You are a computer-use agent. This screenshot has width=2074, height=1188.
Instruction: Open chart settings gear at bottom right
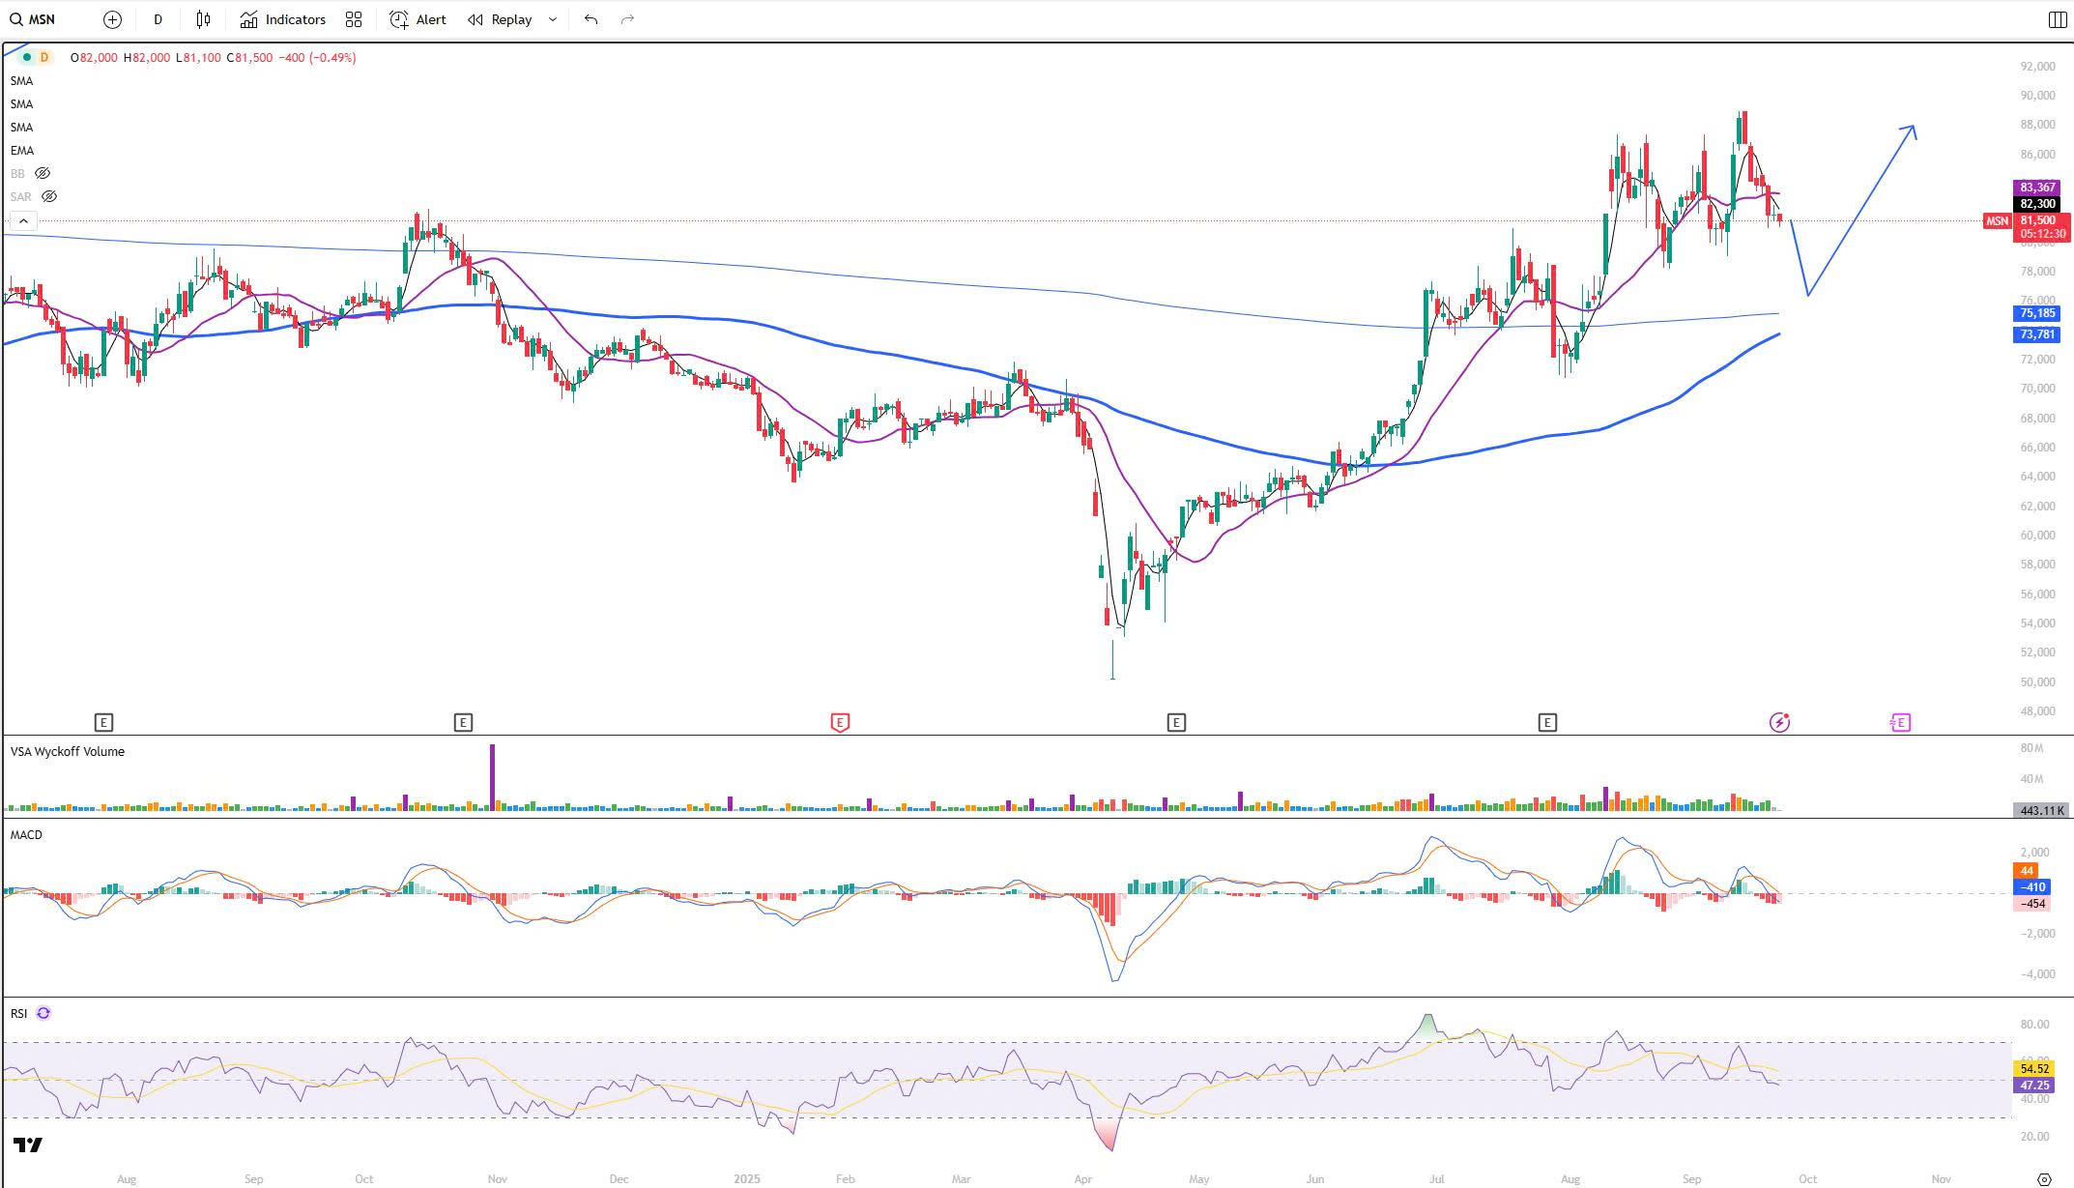(2044, 1179)
